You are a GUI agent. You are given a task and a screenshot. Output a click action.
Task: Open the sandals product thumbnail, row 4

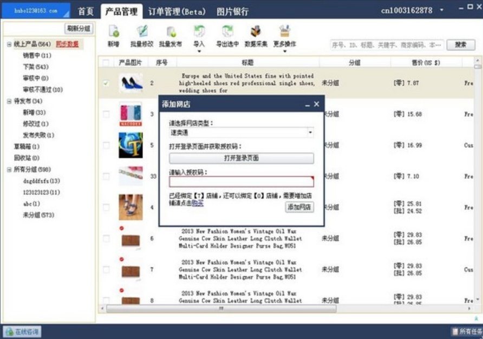130,207
